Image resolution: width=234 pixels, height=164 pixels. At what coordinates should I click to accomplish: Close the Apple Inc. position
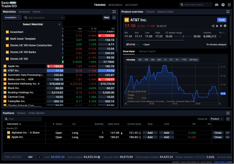click(218, 137)
